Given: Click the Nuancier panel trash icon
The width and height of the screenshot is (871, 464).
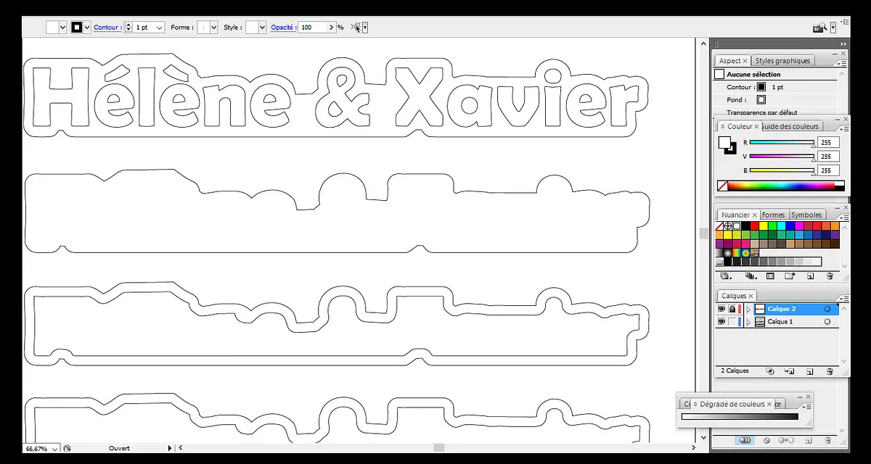Looking at the screenshot, I should [829, 276].
